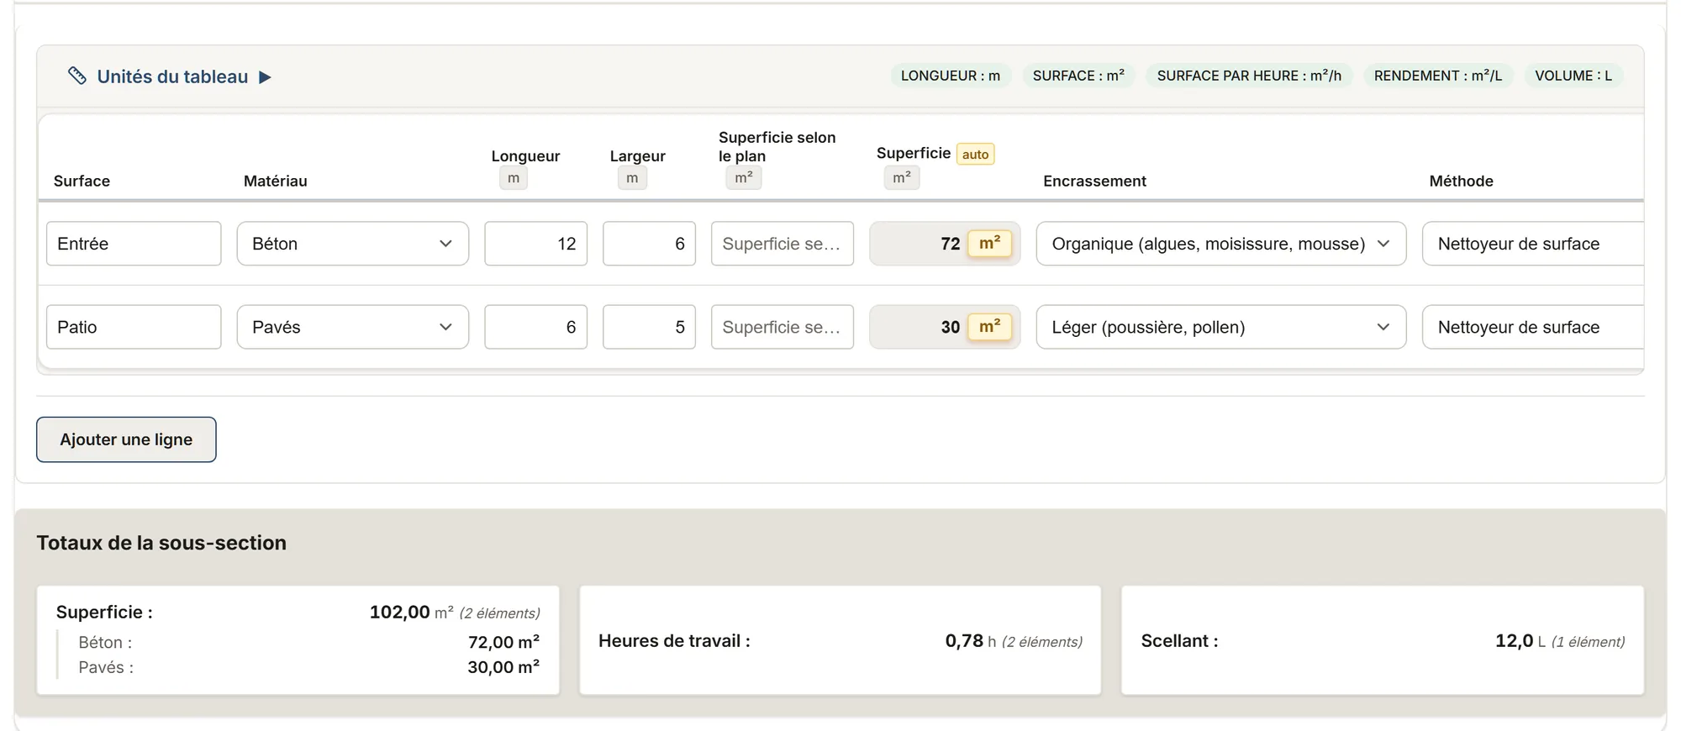Open the Méthode dropdown in Patio row
The width and height of the screenshot is (1681, 731).
(x=1533, y=327)
